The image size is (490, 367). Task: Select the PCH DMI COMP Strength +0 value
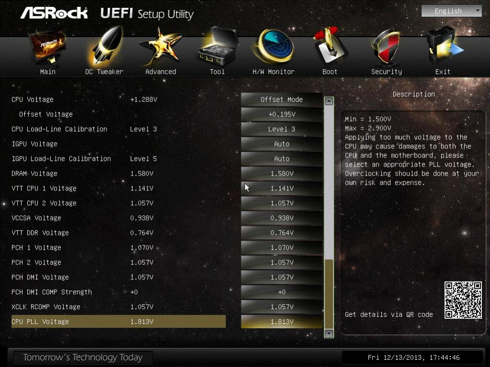[x=282, y=292]
